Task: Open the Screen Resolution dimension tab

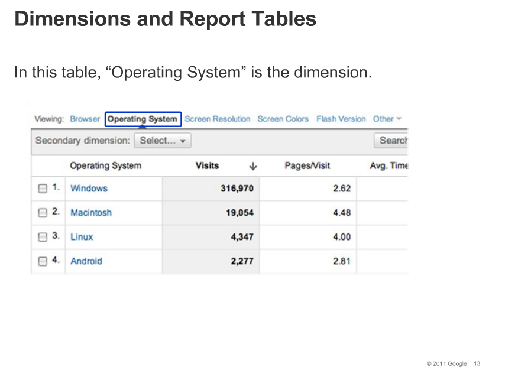Action: pyautogui.click(x=218, y=119)
